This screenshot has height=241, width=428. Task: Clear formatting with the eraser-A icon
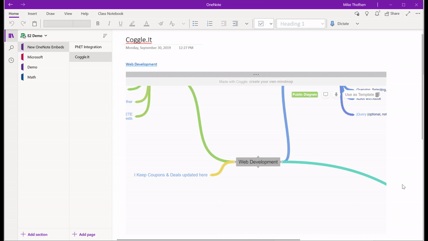[x=172, y=24]
